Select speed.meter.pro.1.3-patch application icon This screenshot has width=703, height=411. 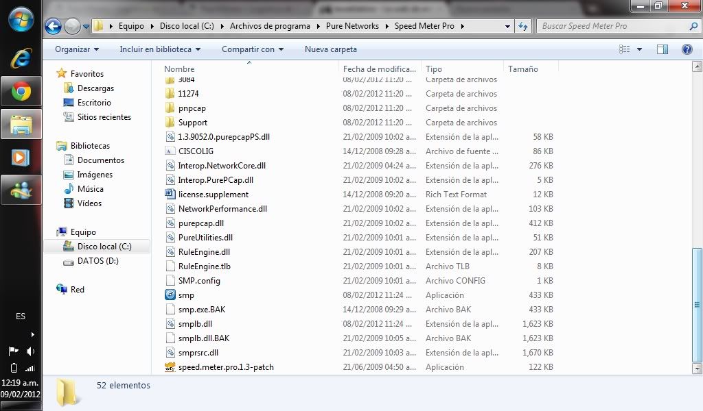(170, 366)
